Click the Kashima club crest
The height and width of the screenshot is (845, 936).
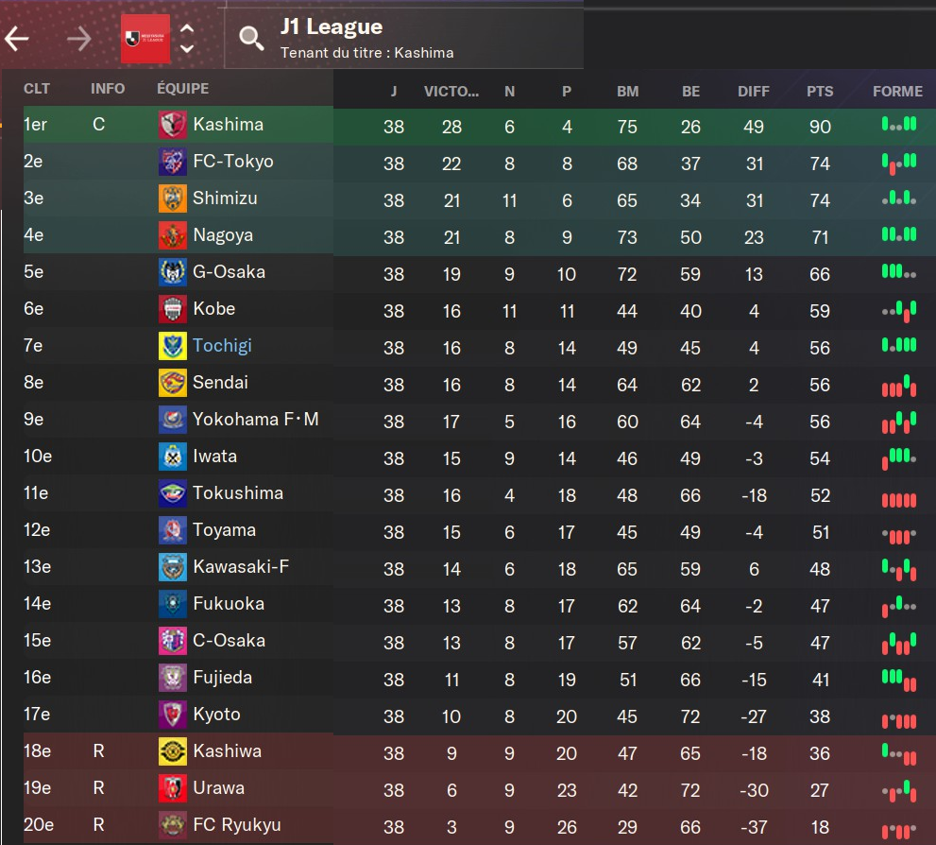tap(173, 125)
